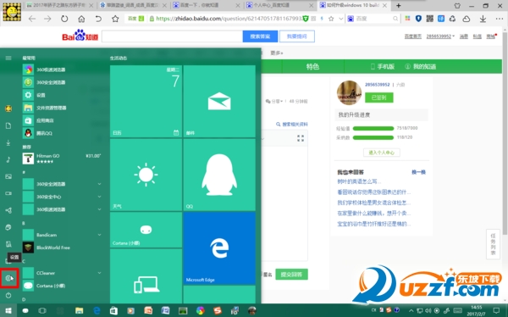The image size is (508, 317).
Task: Expand the 360安全浏览器 folder chevron
Action: (99, 184)
